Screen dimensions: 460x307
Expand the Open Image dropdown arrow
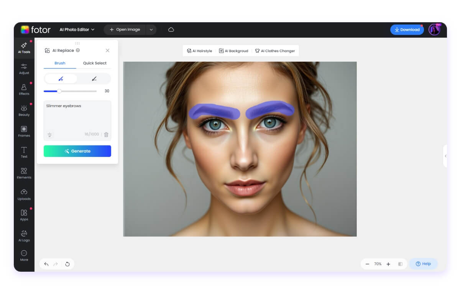coord(151,29)
